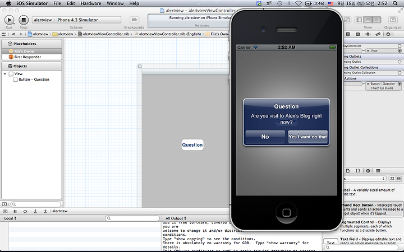Select alertview project in jump bar
The width and height of the screenshot is (404, 252).
pos(38,34)
